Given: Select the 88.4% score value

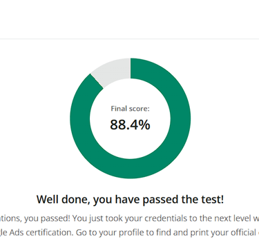Looking at the screenshot, I should [130, 125].
